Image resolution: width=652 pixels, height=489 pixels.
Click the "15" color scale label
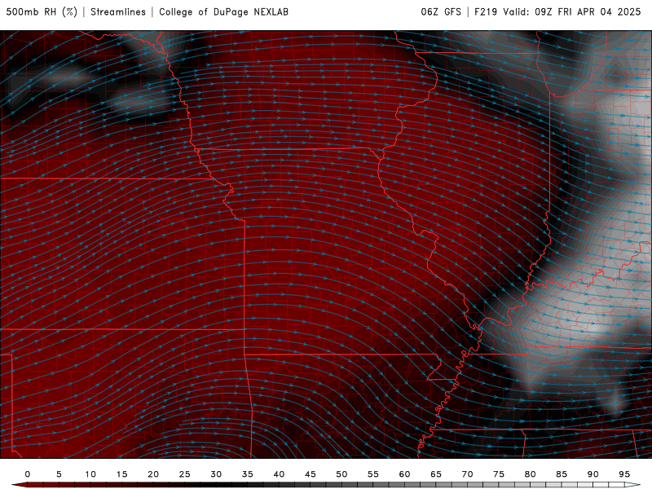pyautogui.click(x=121, y=474)
